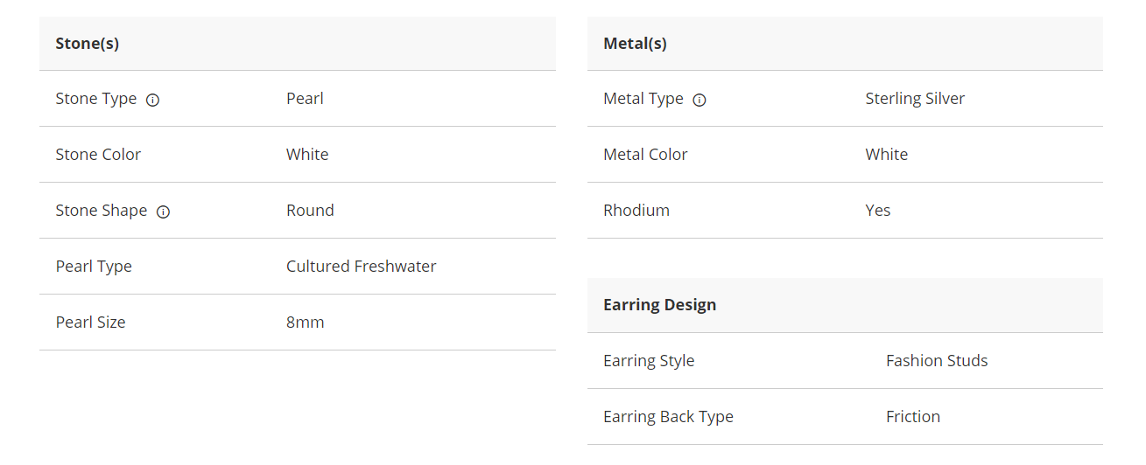
Task: Select the Friction back type value
Action: pos(912,417)
